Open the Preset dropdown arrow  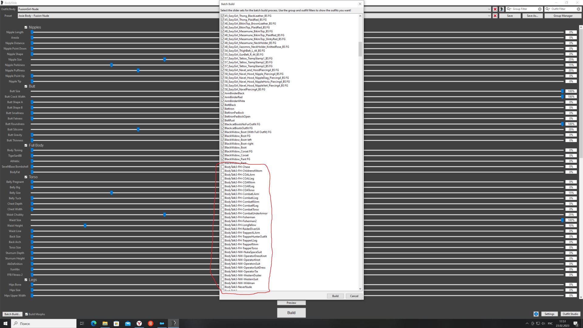pos(489,16)
